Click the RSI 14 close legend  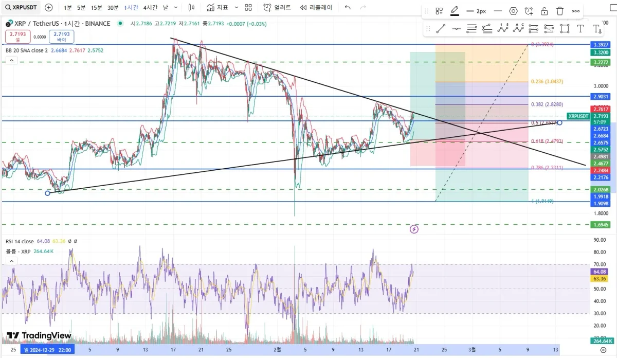20,241
